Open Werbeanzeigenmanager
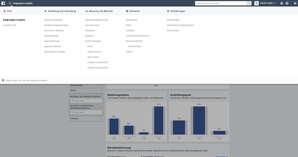This screenshot has width=298, height=157. [56, 25]
